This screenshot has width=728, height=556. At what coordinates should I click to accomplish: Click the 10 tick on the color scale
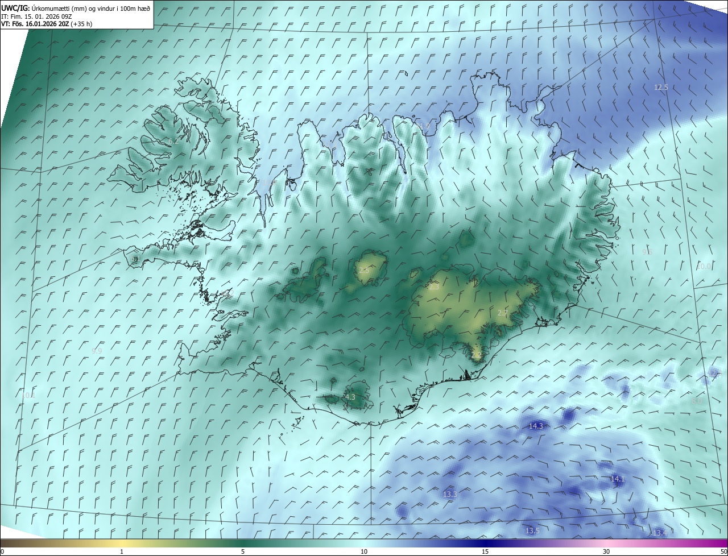(364, 552)
